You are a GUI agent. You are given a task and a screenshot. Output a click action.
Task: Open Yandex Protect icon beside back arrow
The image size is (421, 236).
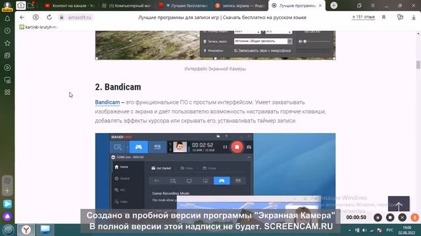coord(36,18)
